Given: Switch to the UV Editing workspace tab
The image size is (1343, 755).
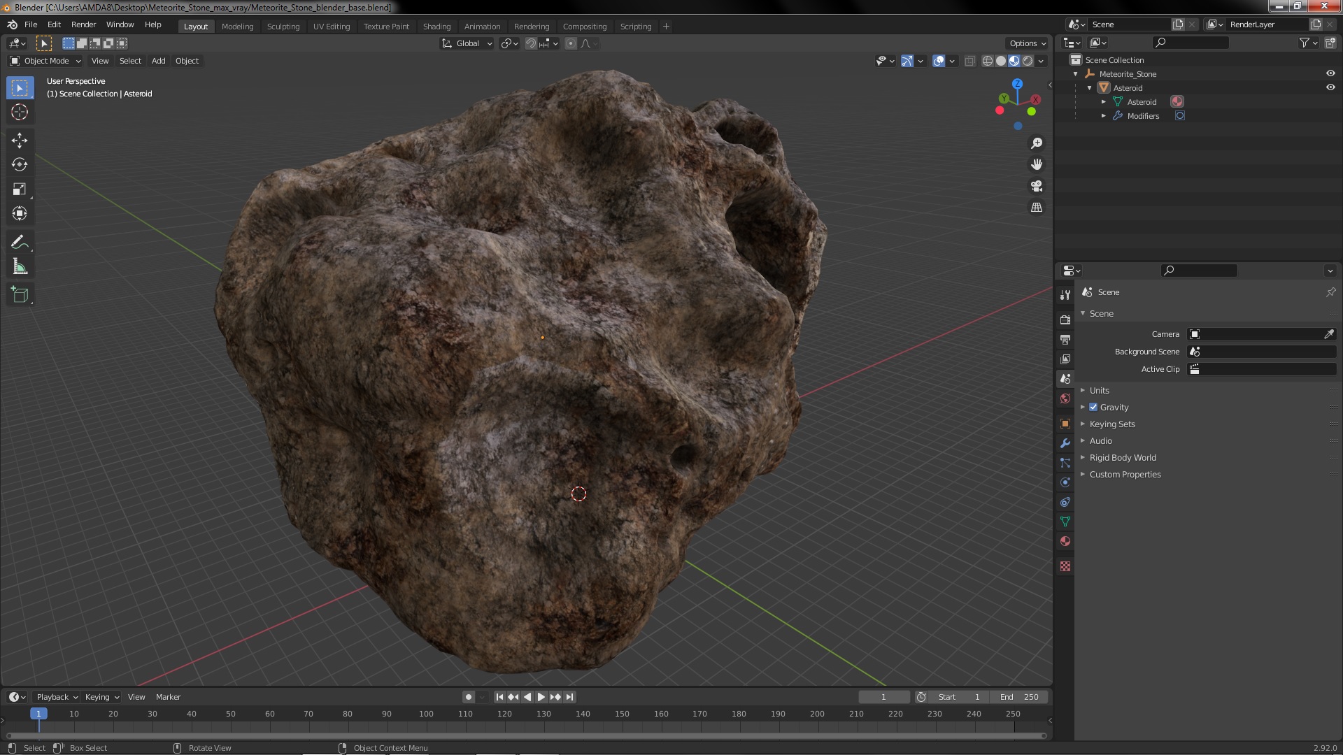Looking at the screenshot, I should (x=332, y=27).
